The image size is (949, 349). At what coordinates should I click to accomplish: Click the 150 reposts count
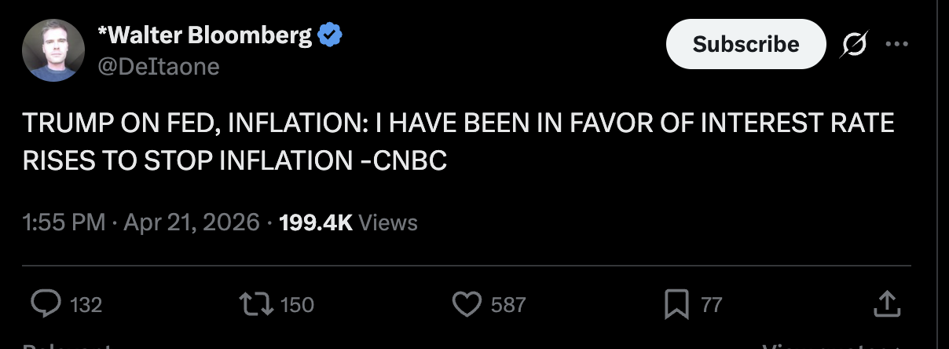point(297,305)
